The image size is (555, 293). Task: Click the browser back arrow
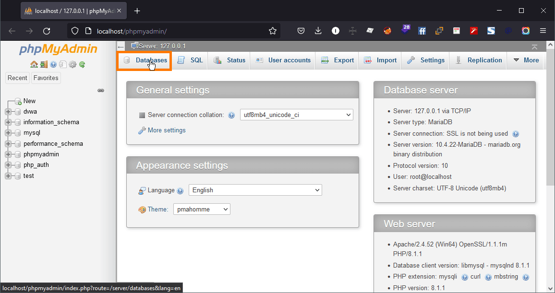pyautogui.click(x=12, y=31)
